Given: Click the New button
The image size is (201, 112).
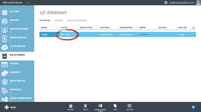Looking at the screenshot, I should coord(9,107).
